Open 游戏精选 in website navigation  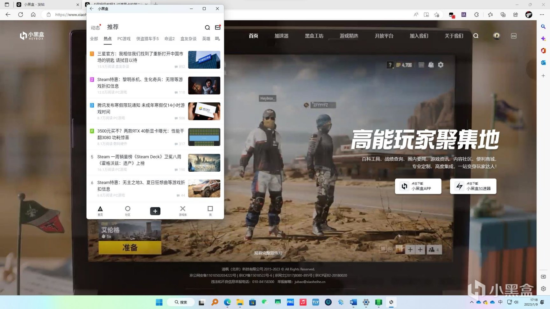349,36
